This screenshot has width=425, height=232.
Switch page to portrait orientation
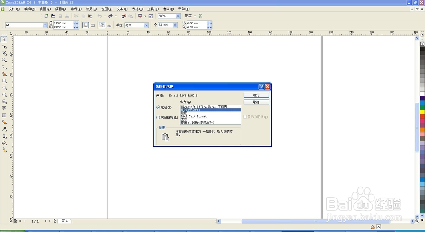(x=86, y=25)
